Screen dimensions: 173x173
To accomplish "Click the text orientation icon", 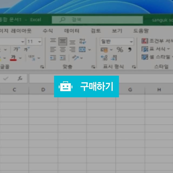I will click(x=75, y=58).
